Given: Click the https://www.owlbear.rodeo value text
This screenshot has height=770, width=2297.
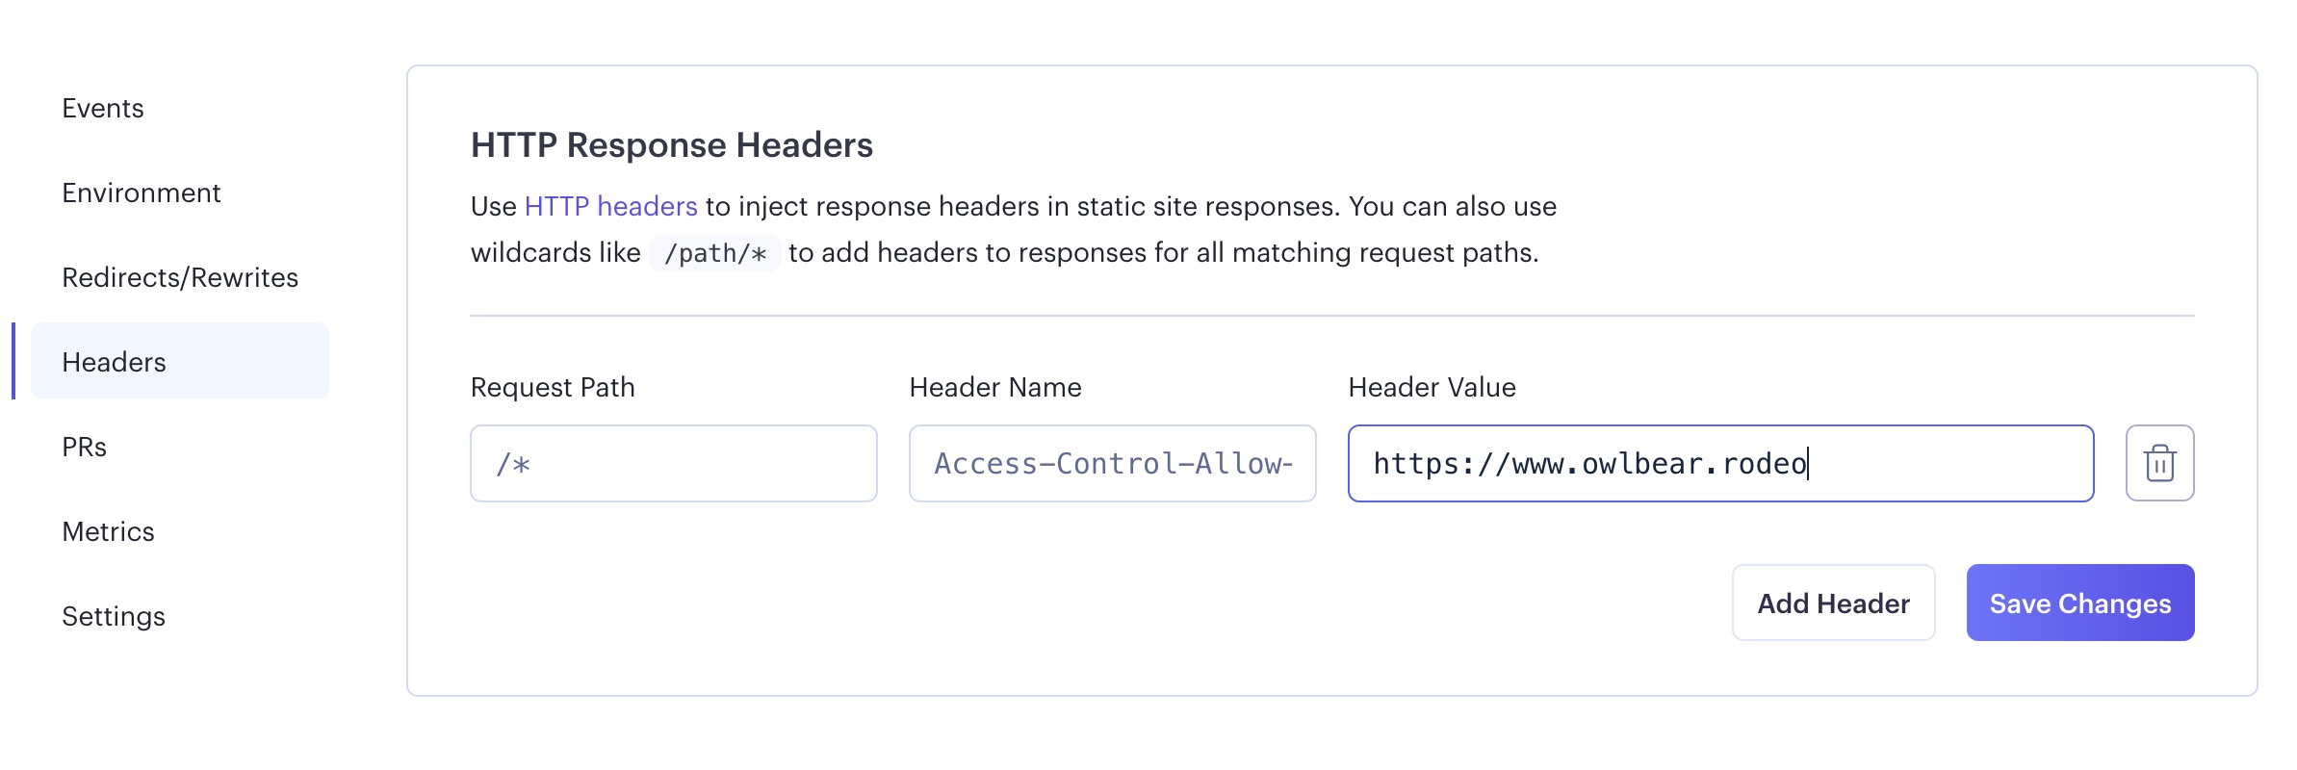Looking at the screenshot, I should (1593, 463).
